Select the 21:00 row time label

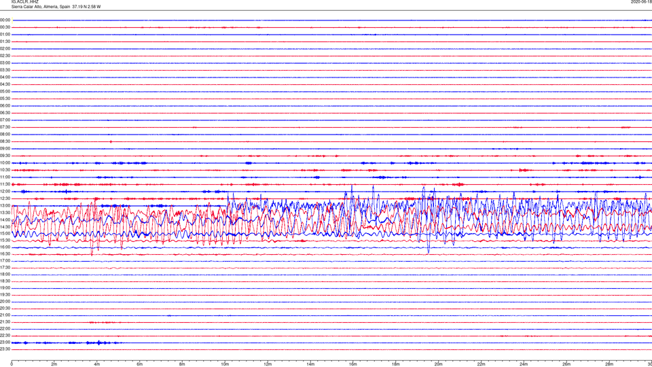tap(5, 315)
